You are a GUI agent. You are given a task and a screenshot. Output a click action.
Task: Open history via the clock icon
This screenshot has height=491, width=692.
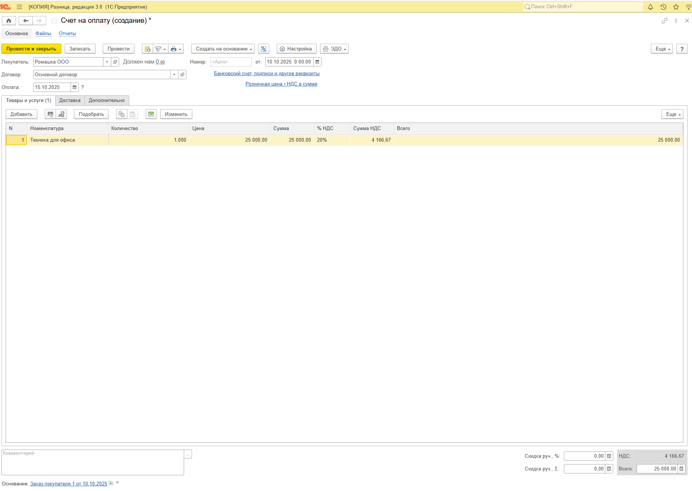click(663, 7)
